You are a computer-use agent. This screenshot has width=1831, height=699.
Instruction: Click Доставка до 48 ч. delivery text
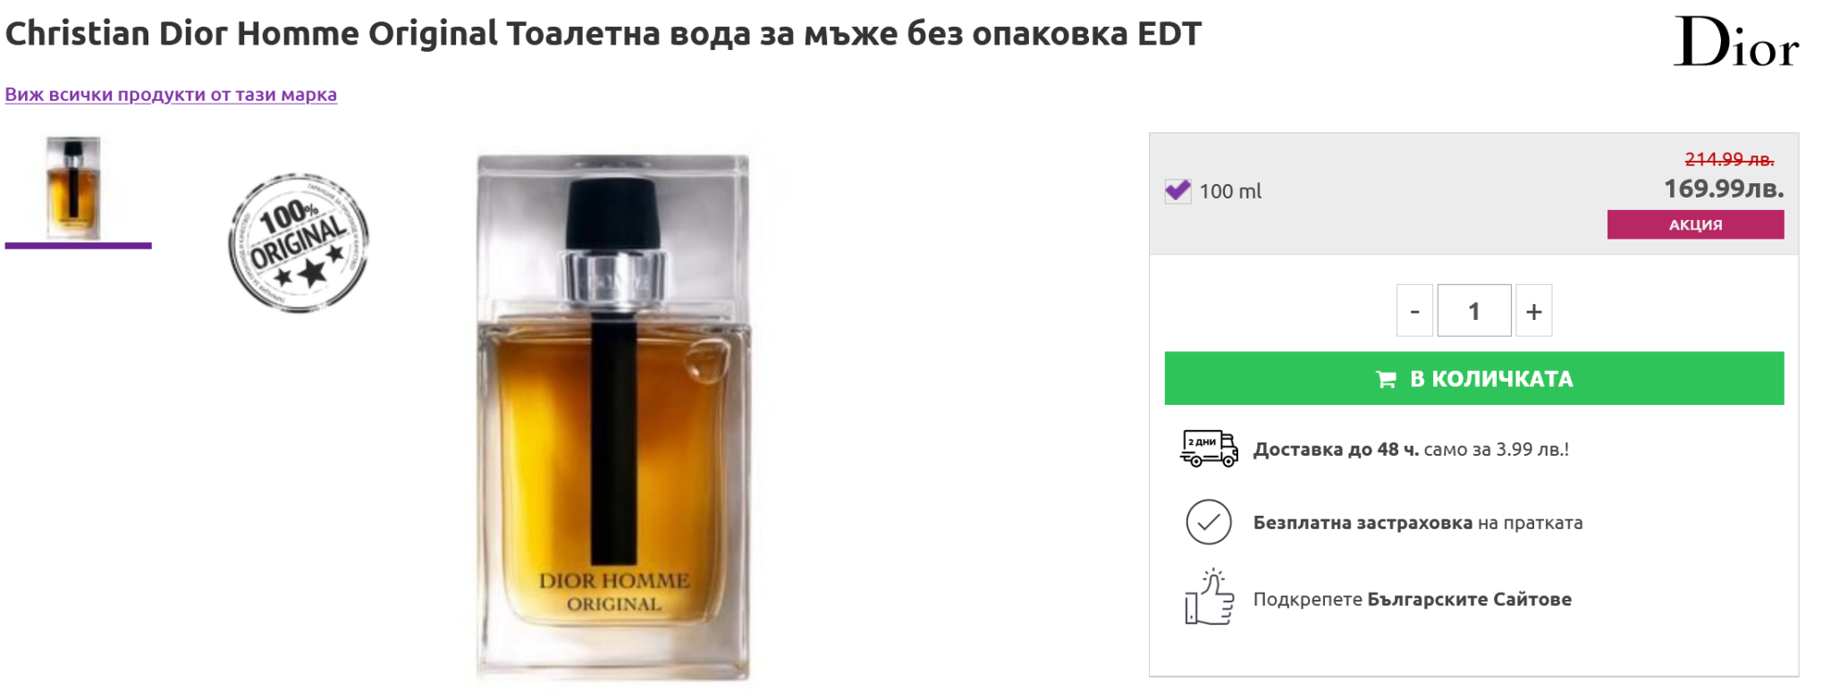1336,450
